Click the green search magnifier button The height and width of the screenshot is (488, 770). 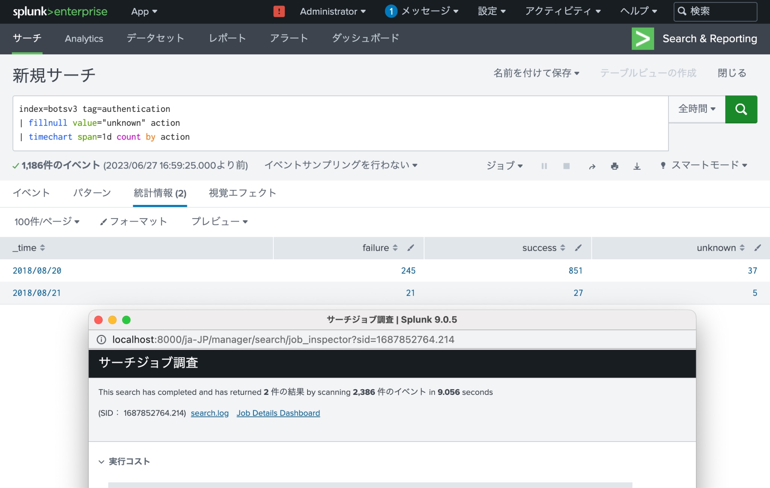[741, 109]
